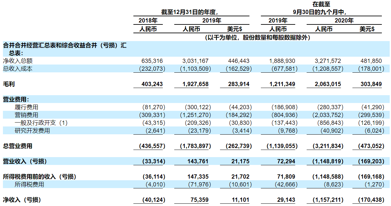Click the 总营业费用 row label
This screenshot has height=206, width=391.
click(x=18, y=146)
